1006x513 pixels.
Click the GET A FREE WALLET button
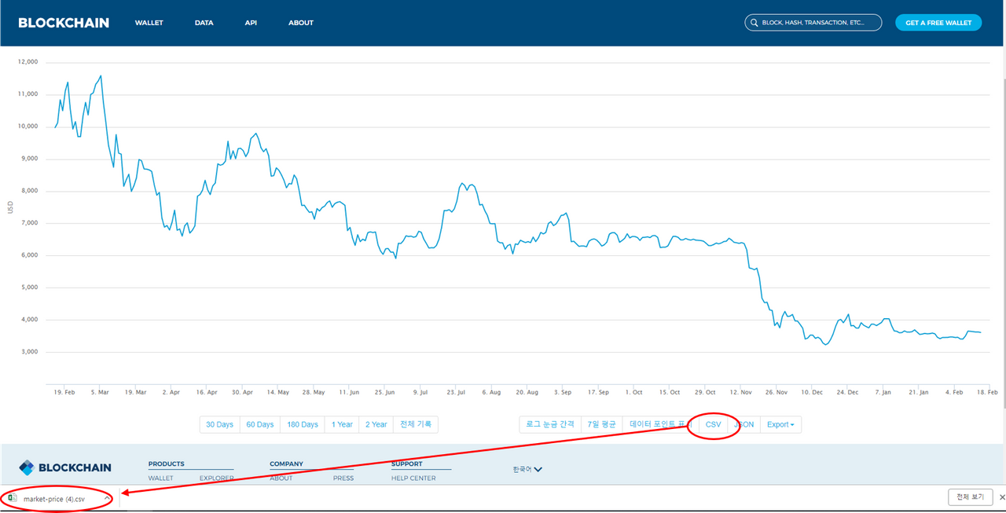(938, 23)
